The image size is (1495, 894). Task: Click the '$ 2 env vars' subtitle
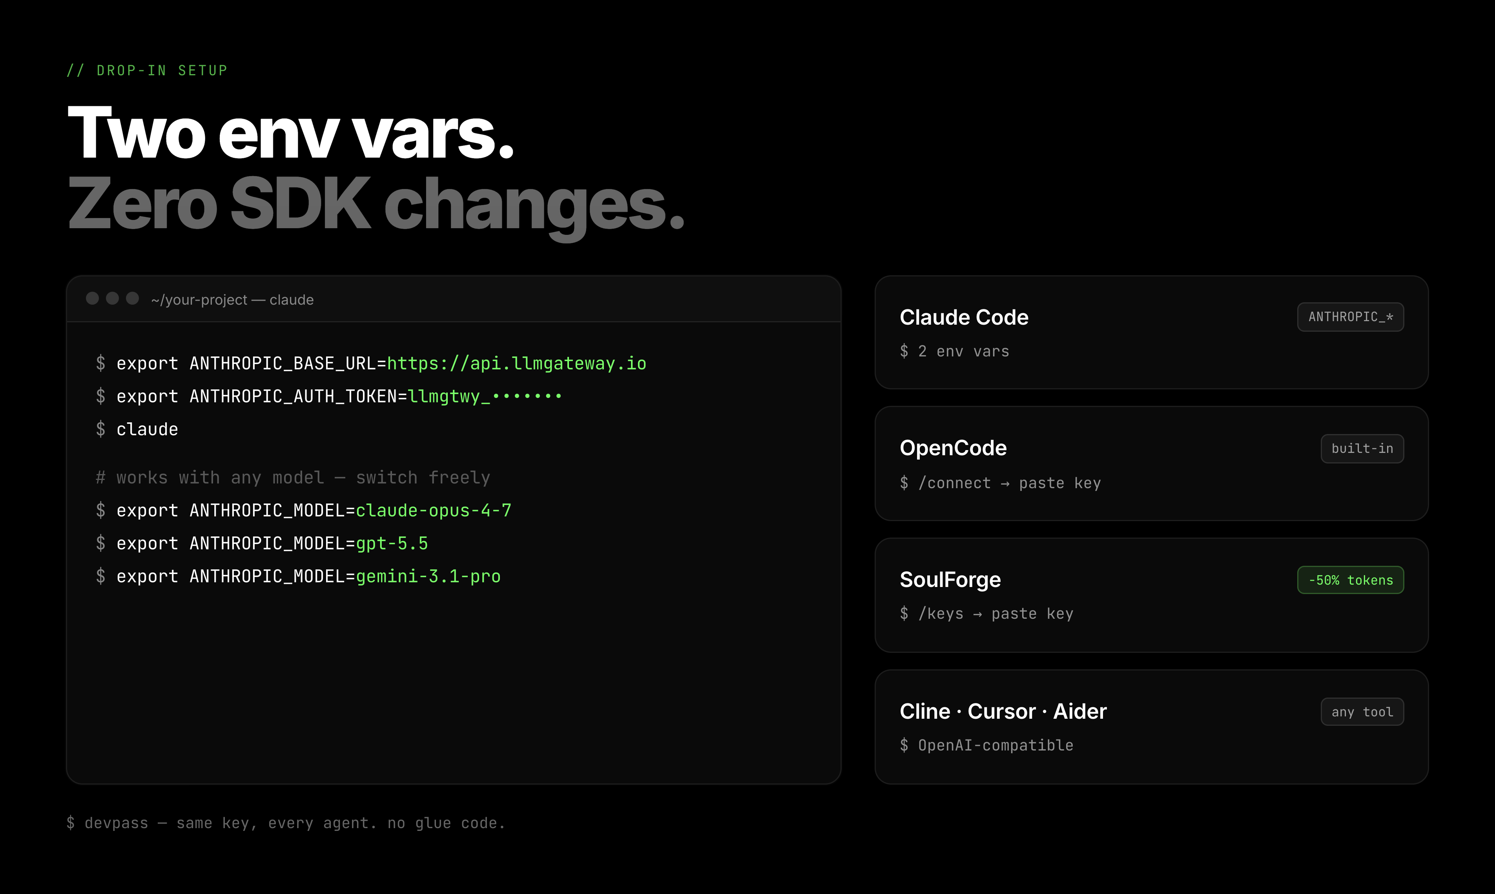pyautogui.click(x=954, y=351)
